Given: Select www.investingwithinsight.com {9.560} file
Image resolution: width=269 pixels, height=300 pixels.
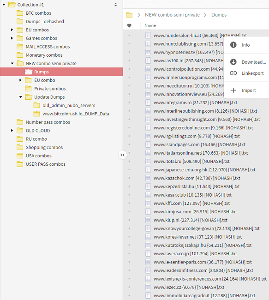Looking at the screenshot, I should [x=207, y=120].
